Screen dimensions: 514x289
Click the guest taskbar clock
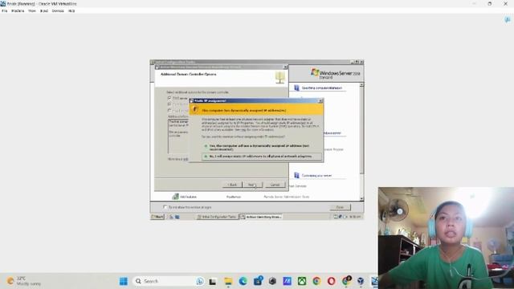point(355,217)
